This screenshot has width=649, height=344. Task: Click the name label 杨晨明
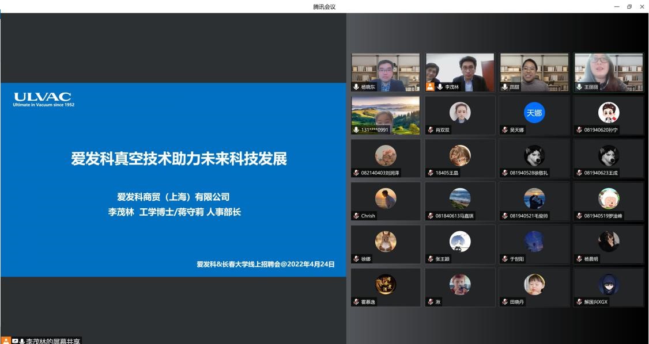tap(591, 259)
